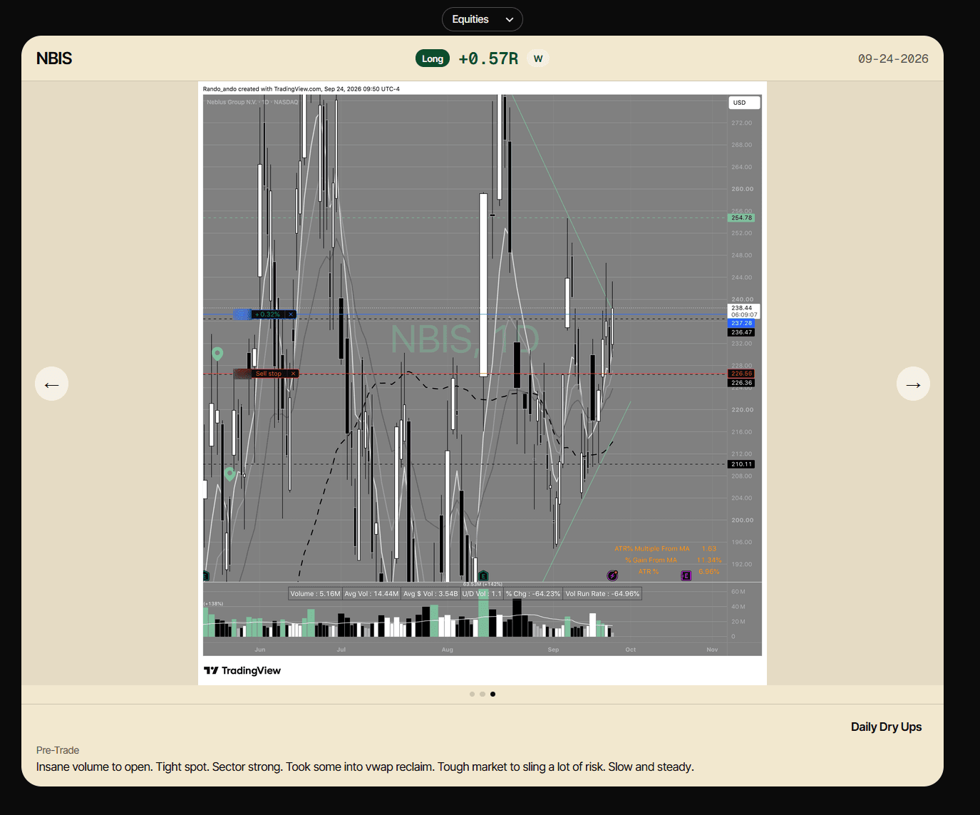Click the red 226.56 stop price label
980x815 pixels.
click(x=741, y=374)
